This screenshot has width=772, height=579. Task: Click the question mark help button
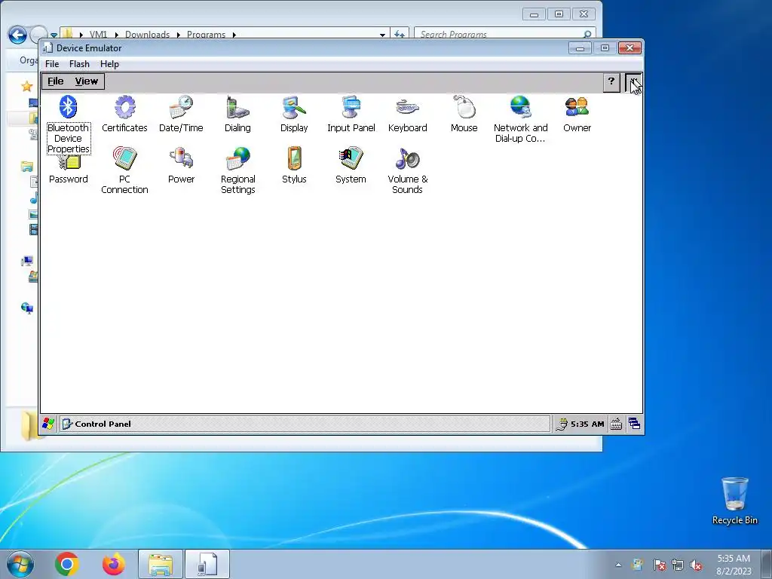pyautogui.click(x=611, y=81)
